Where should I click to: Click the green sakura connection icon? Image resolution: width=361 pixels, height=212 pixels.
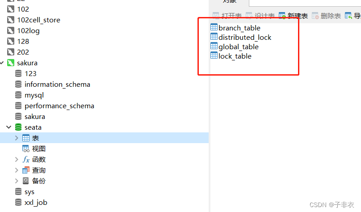[11, 63]
